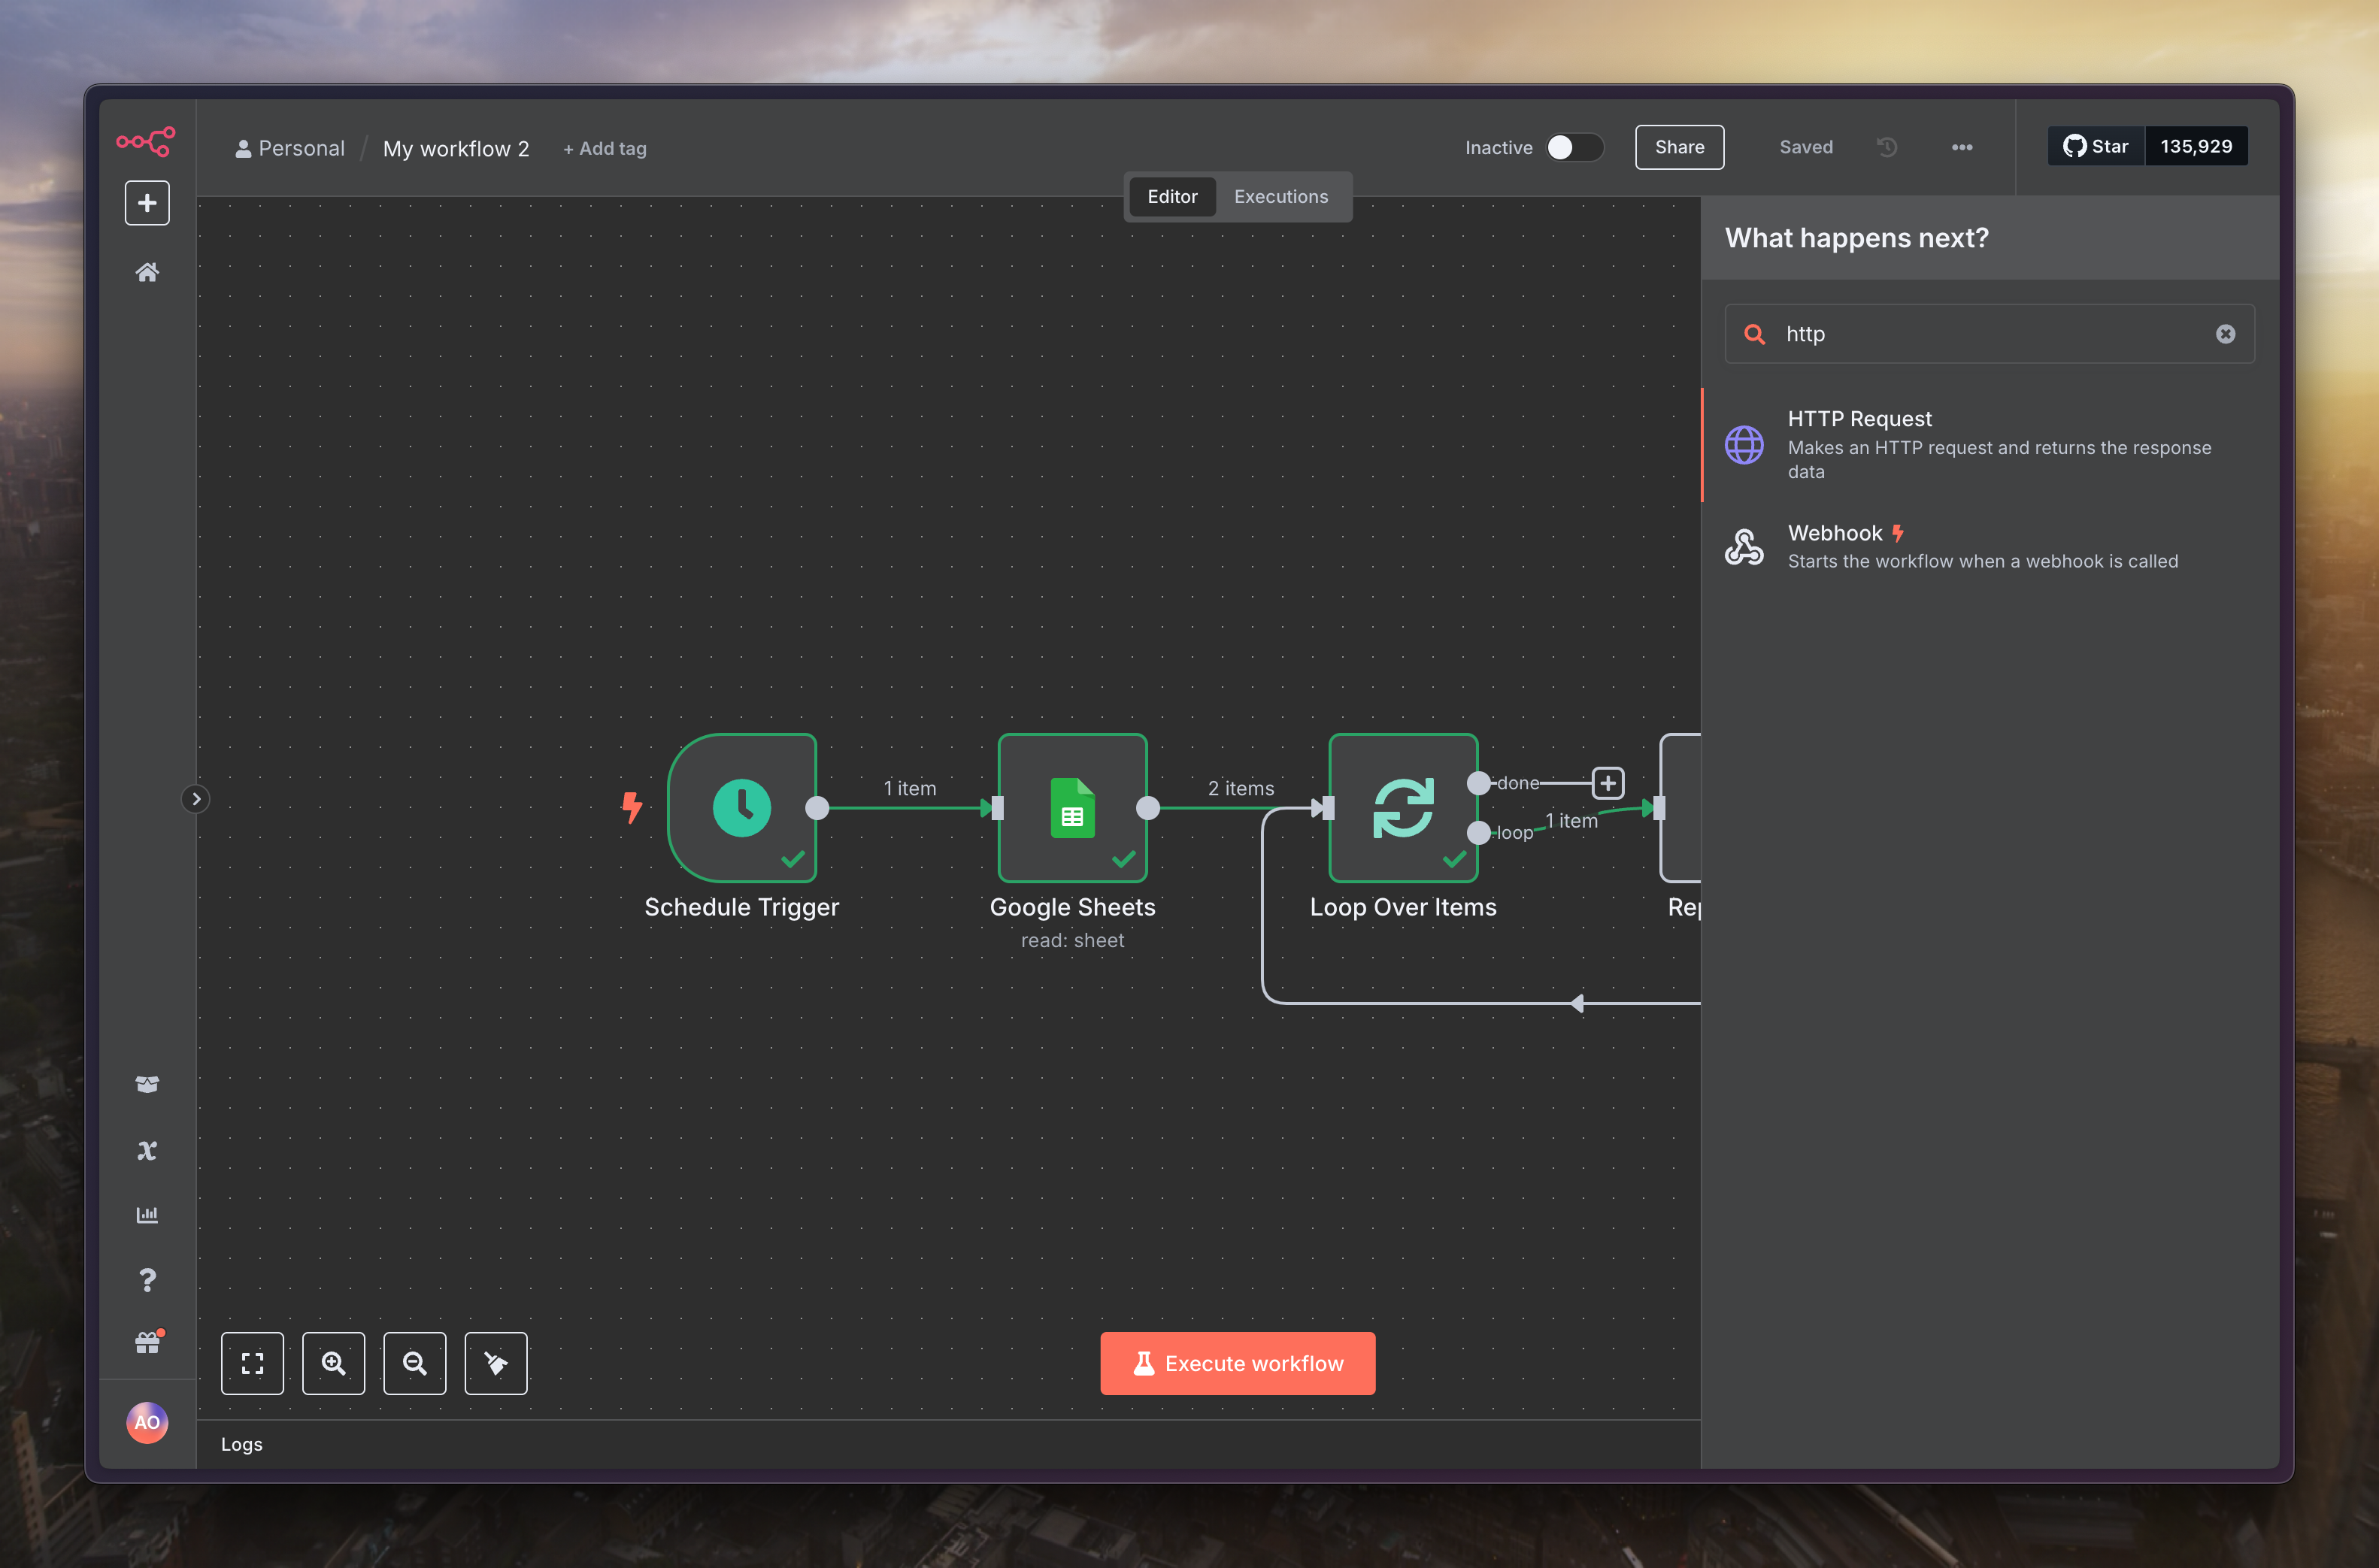Click the fit-to-view canvas button
This screenshot has height=1568, width=2379.
click(x=252, y=1363)
